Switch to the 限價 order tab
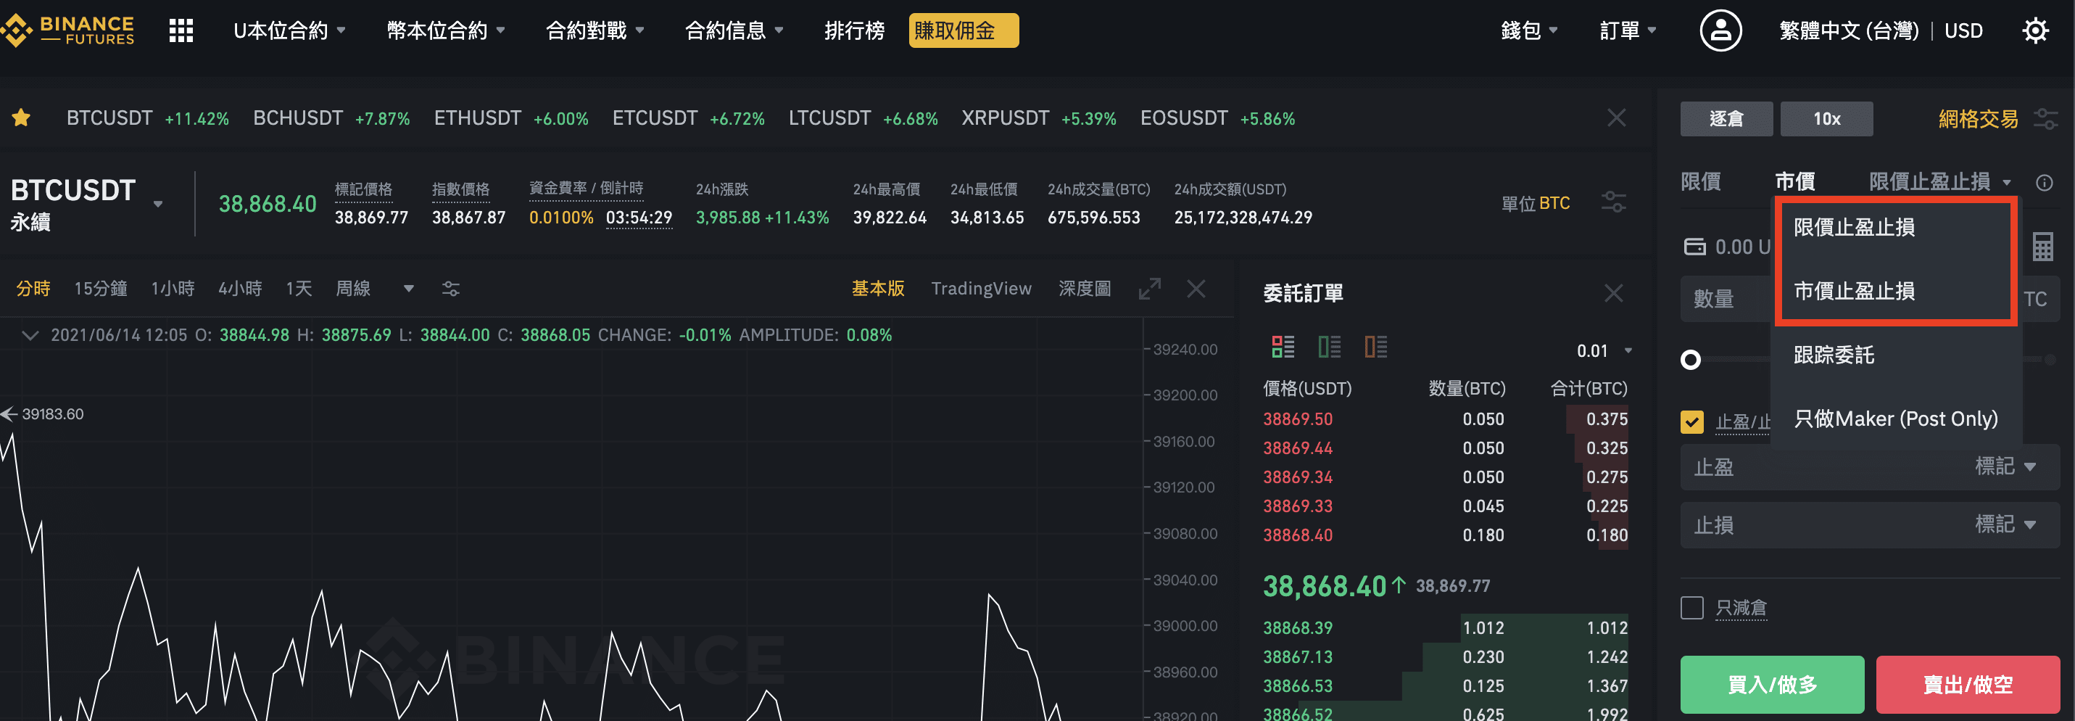The image size is (2075, 721). coord(1700,182)
